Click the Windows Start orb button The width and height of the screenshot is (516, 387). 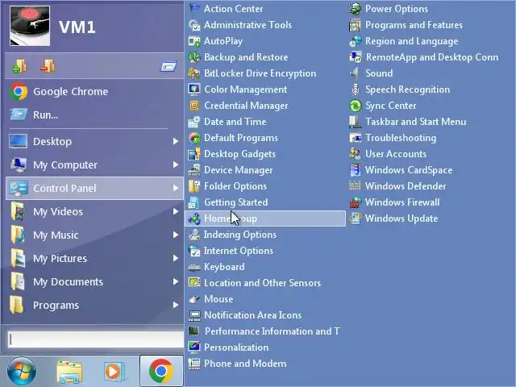22,371
